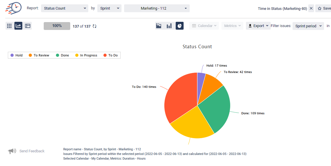Toggle To Do series in legend

pyautogui.click(x=111, y=56)
